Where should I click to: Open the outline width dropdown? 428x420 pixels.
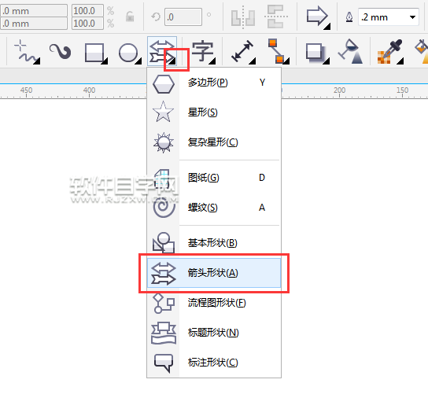click(x=412, y=17)
